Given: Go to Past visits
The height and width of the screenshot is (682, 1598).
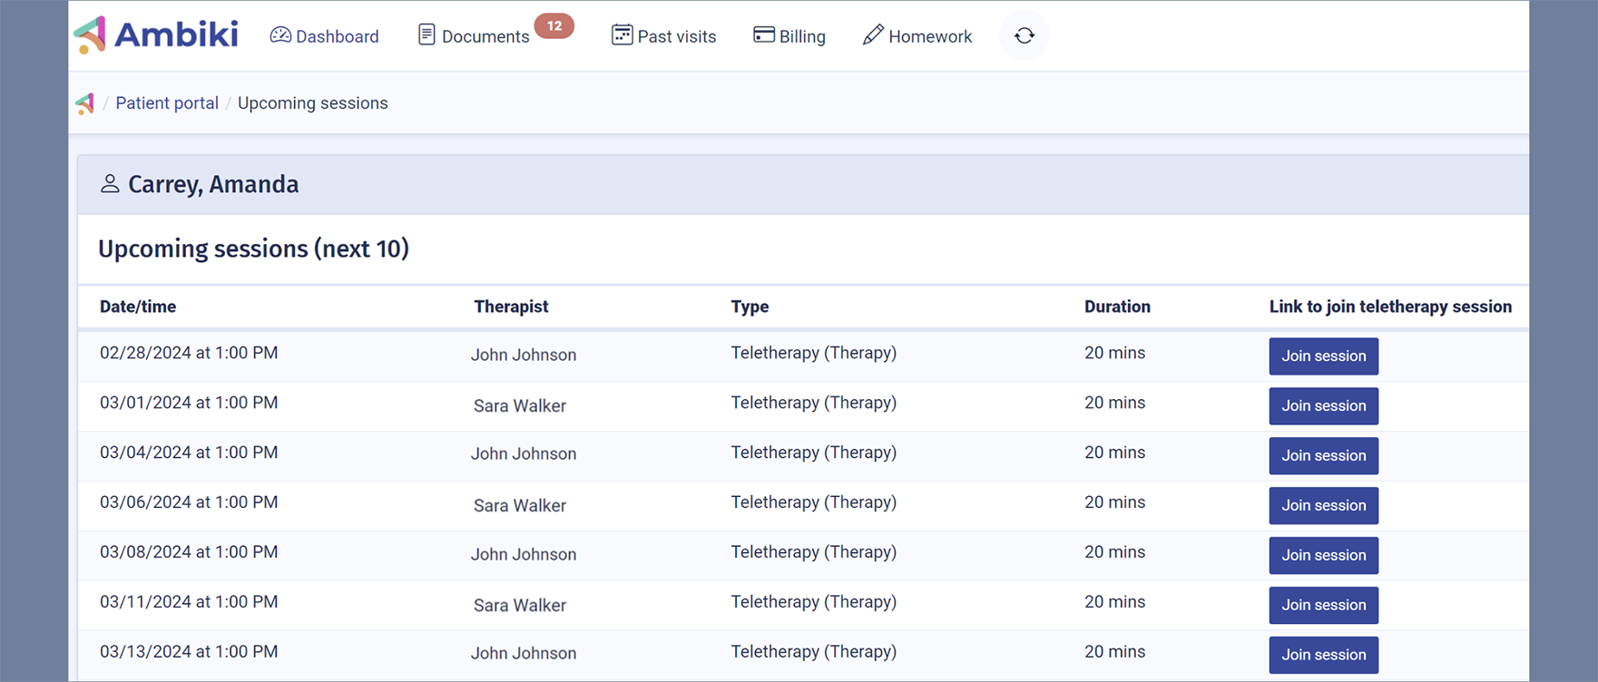Looking at the screenshot, I should [x=663, y=36].
